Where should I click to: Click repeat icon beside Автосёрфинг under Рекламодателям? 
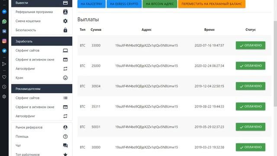tap(65, 116)
